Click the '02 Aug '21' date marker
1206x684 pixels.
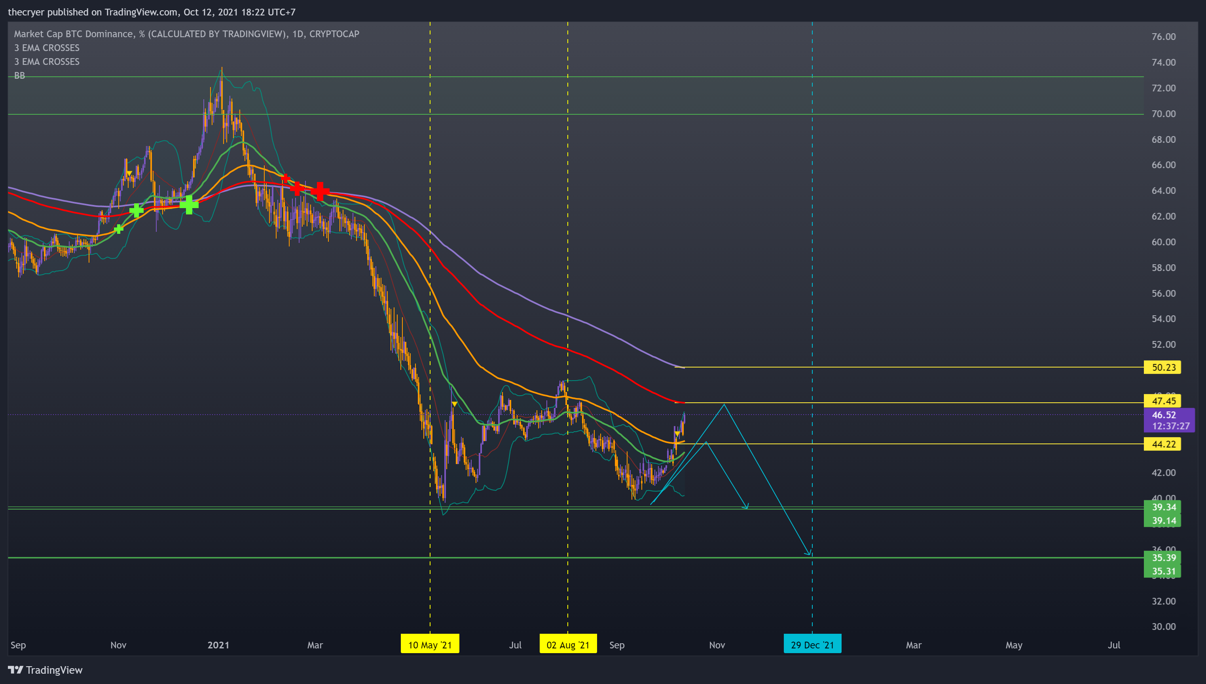568,644
